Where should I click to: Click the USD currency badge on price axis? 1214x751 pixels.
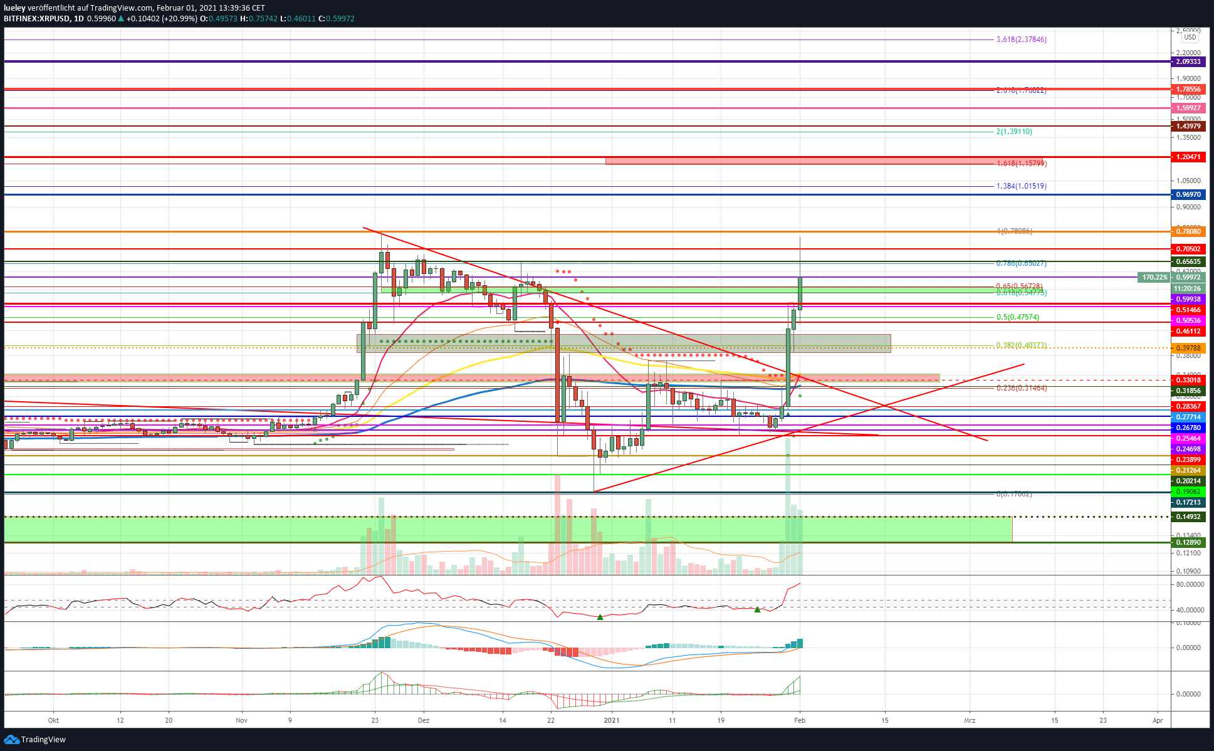[1190, 38]
